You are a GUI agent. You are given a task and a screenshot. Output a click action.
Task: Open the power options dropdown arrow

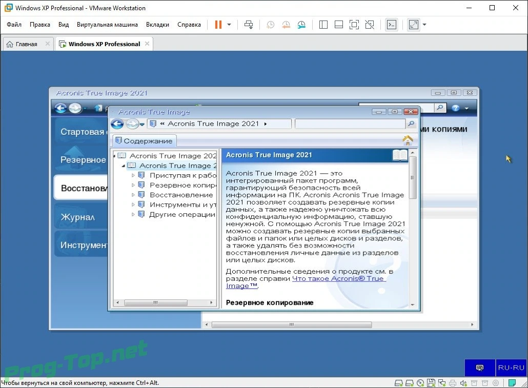click(x=229, y=25)
